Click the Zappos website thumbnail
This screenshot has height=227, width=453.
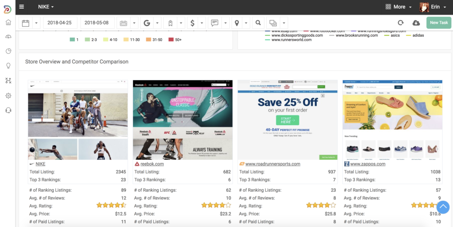[x=392, y=120]
